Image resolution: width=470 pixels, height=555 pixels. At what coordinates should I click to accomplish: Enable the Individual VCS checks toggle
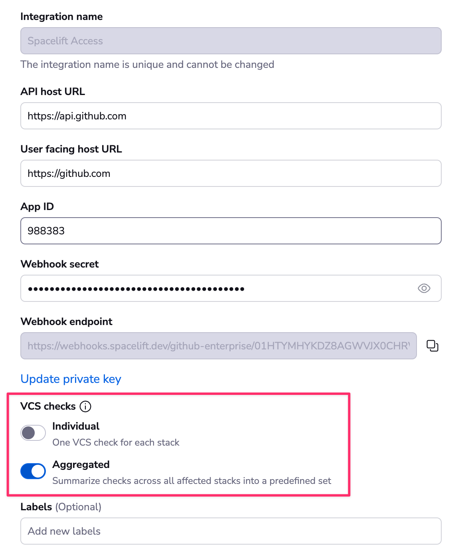33,433
